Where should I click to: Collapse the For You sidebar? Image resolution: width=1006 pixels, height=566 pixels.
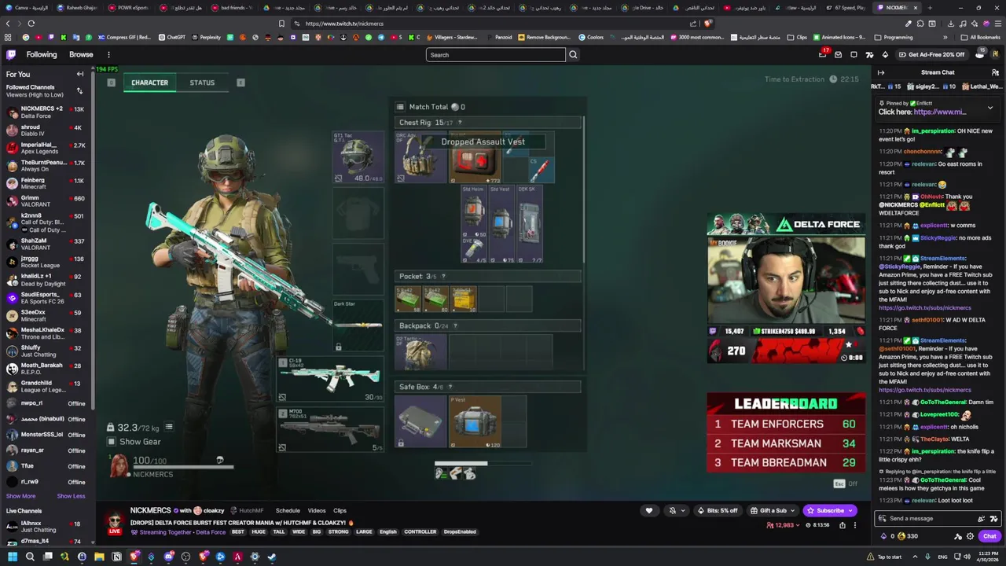point(79,74)
